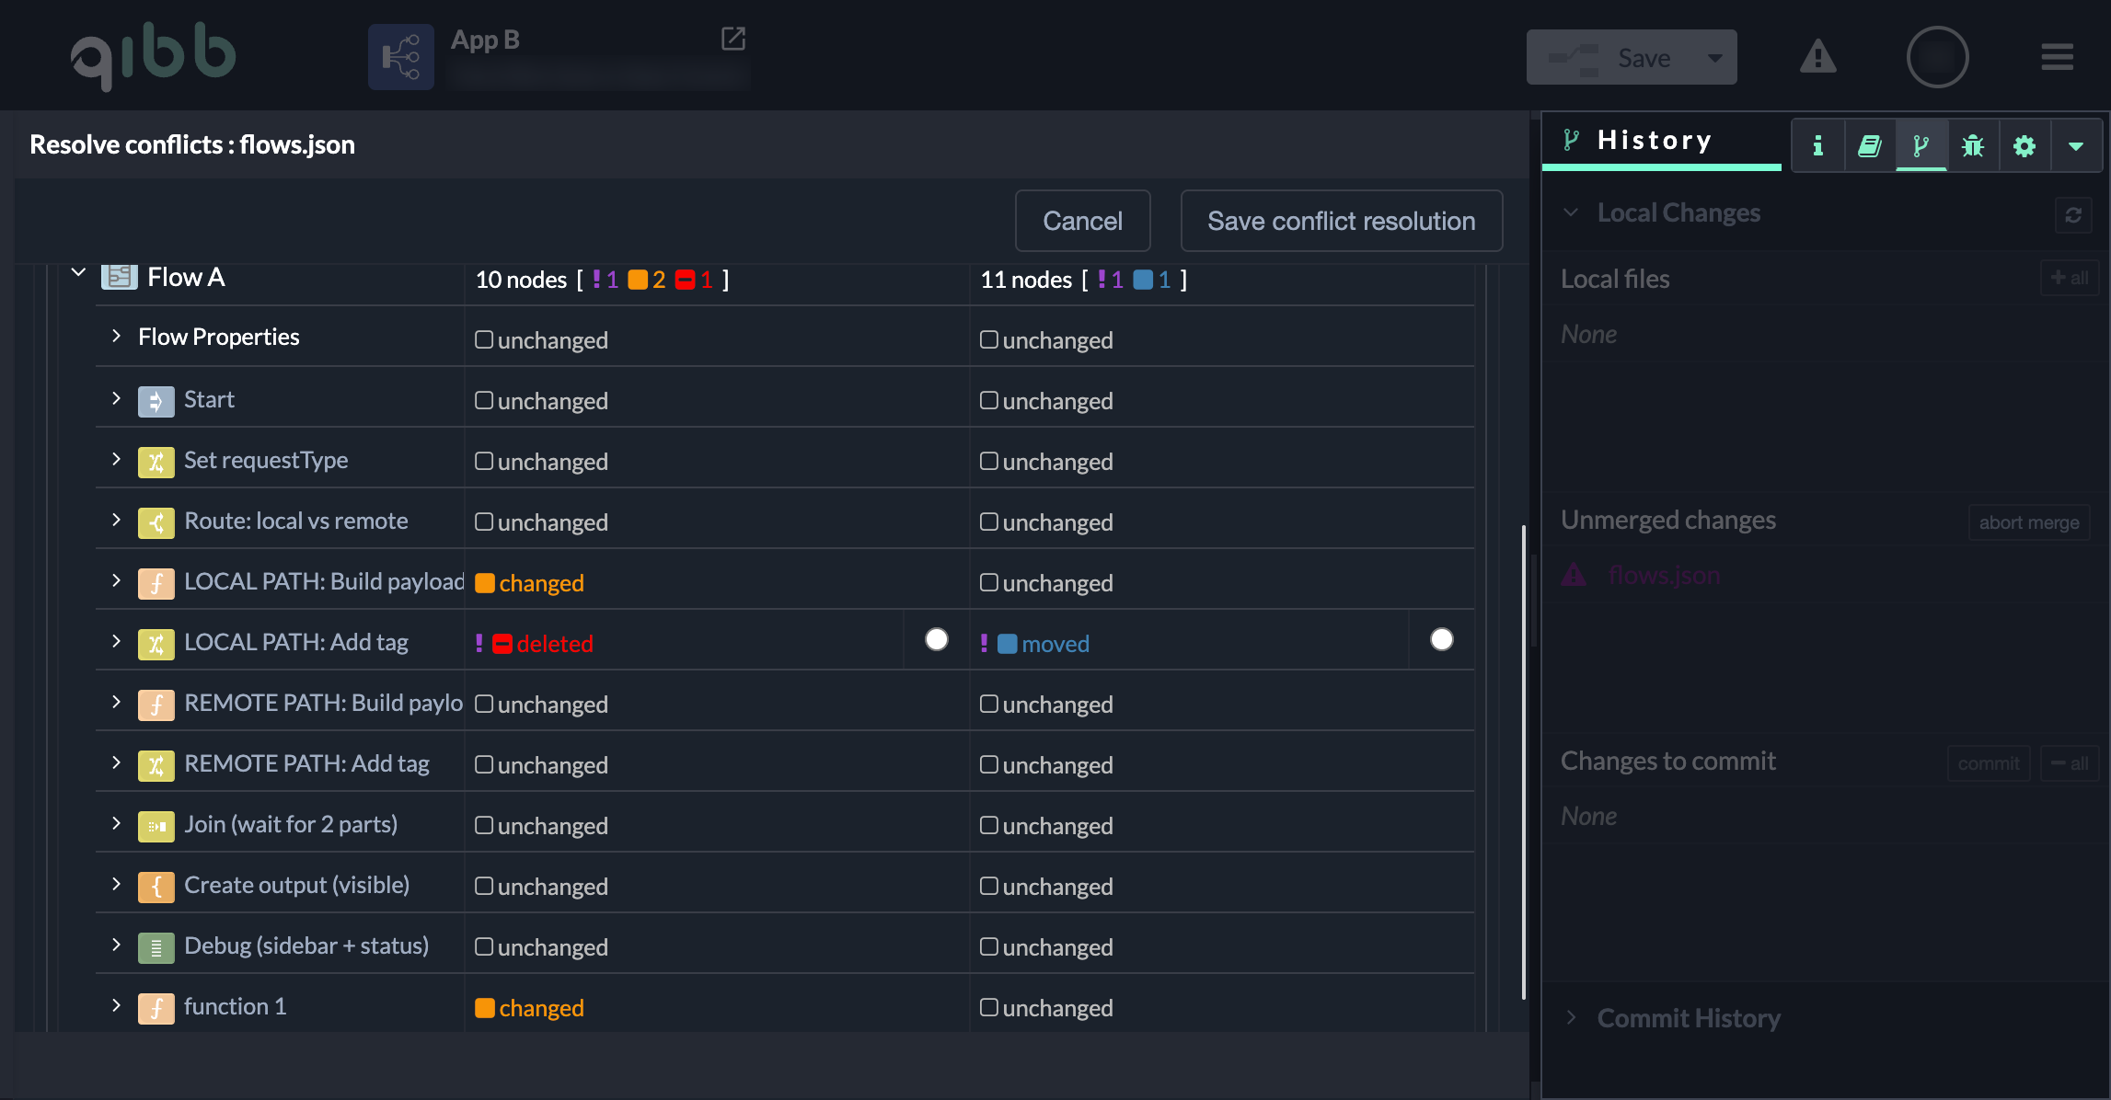
Task: Click the conflict list vertical scrollbar
Action: (1523, 762)
